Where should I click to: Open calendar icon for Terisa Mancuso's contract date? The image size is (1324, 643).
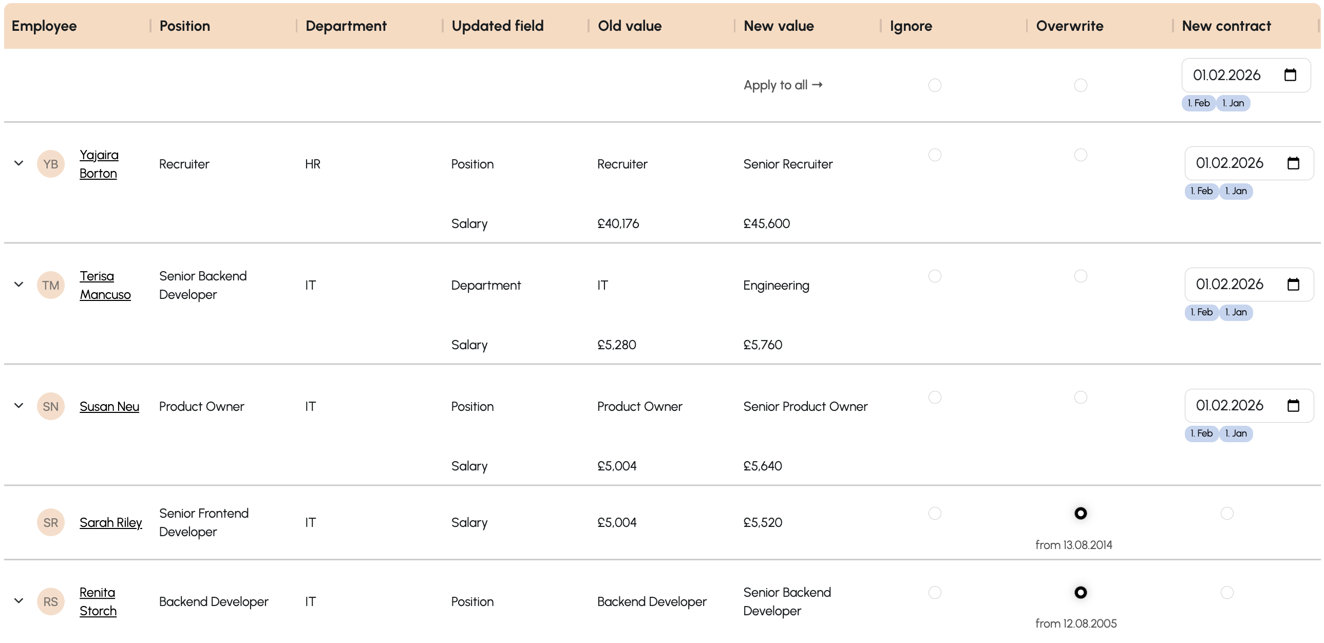1293,284
